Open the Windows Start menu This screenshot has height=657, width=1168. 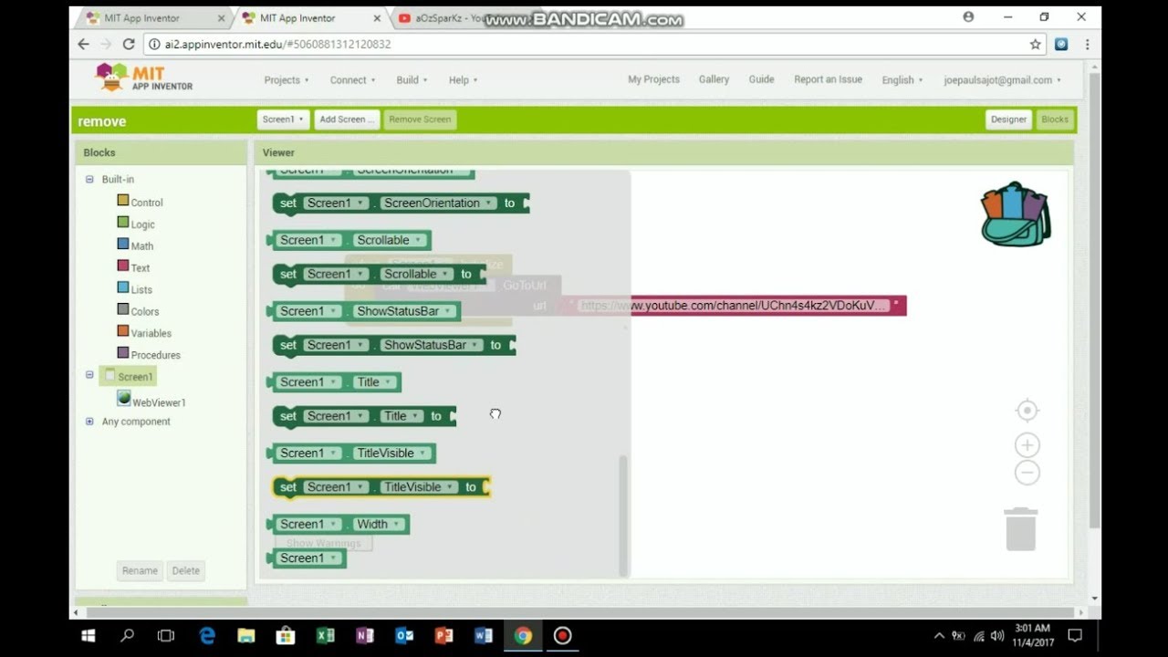click(89, 636)
